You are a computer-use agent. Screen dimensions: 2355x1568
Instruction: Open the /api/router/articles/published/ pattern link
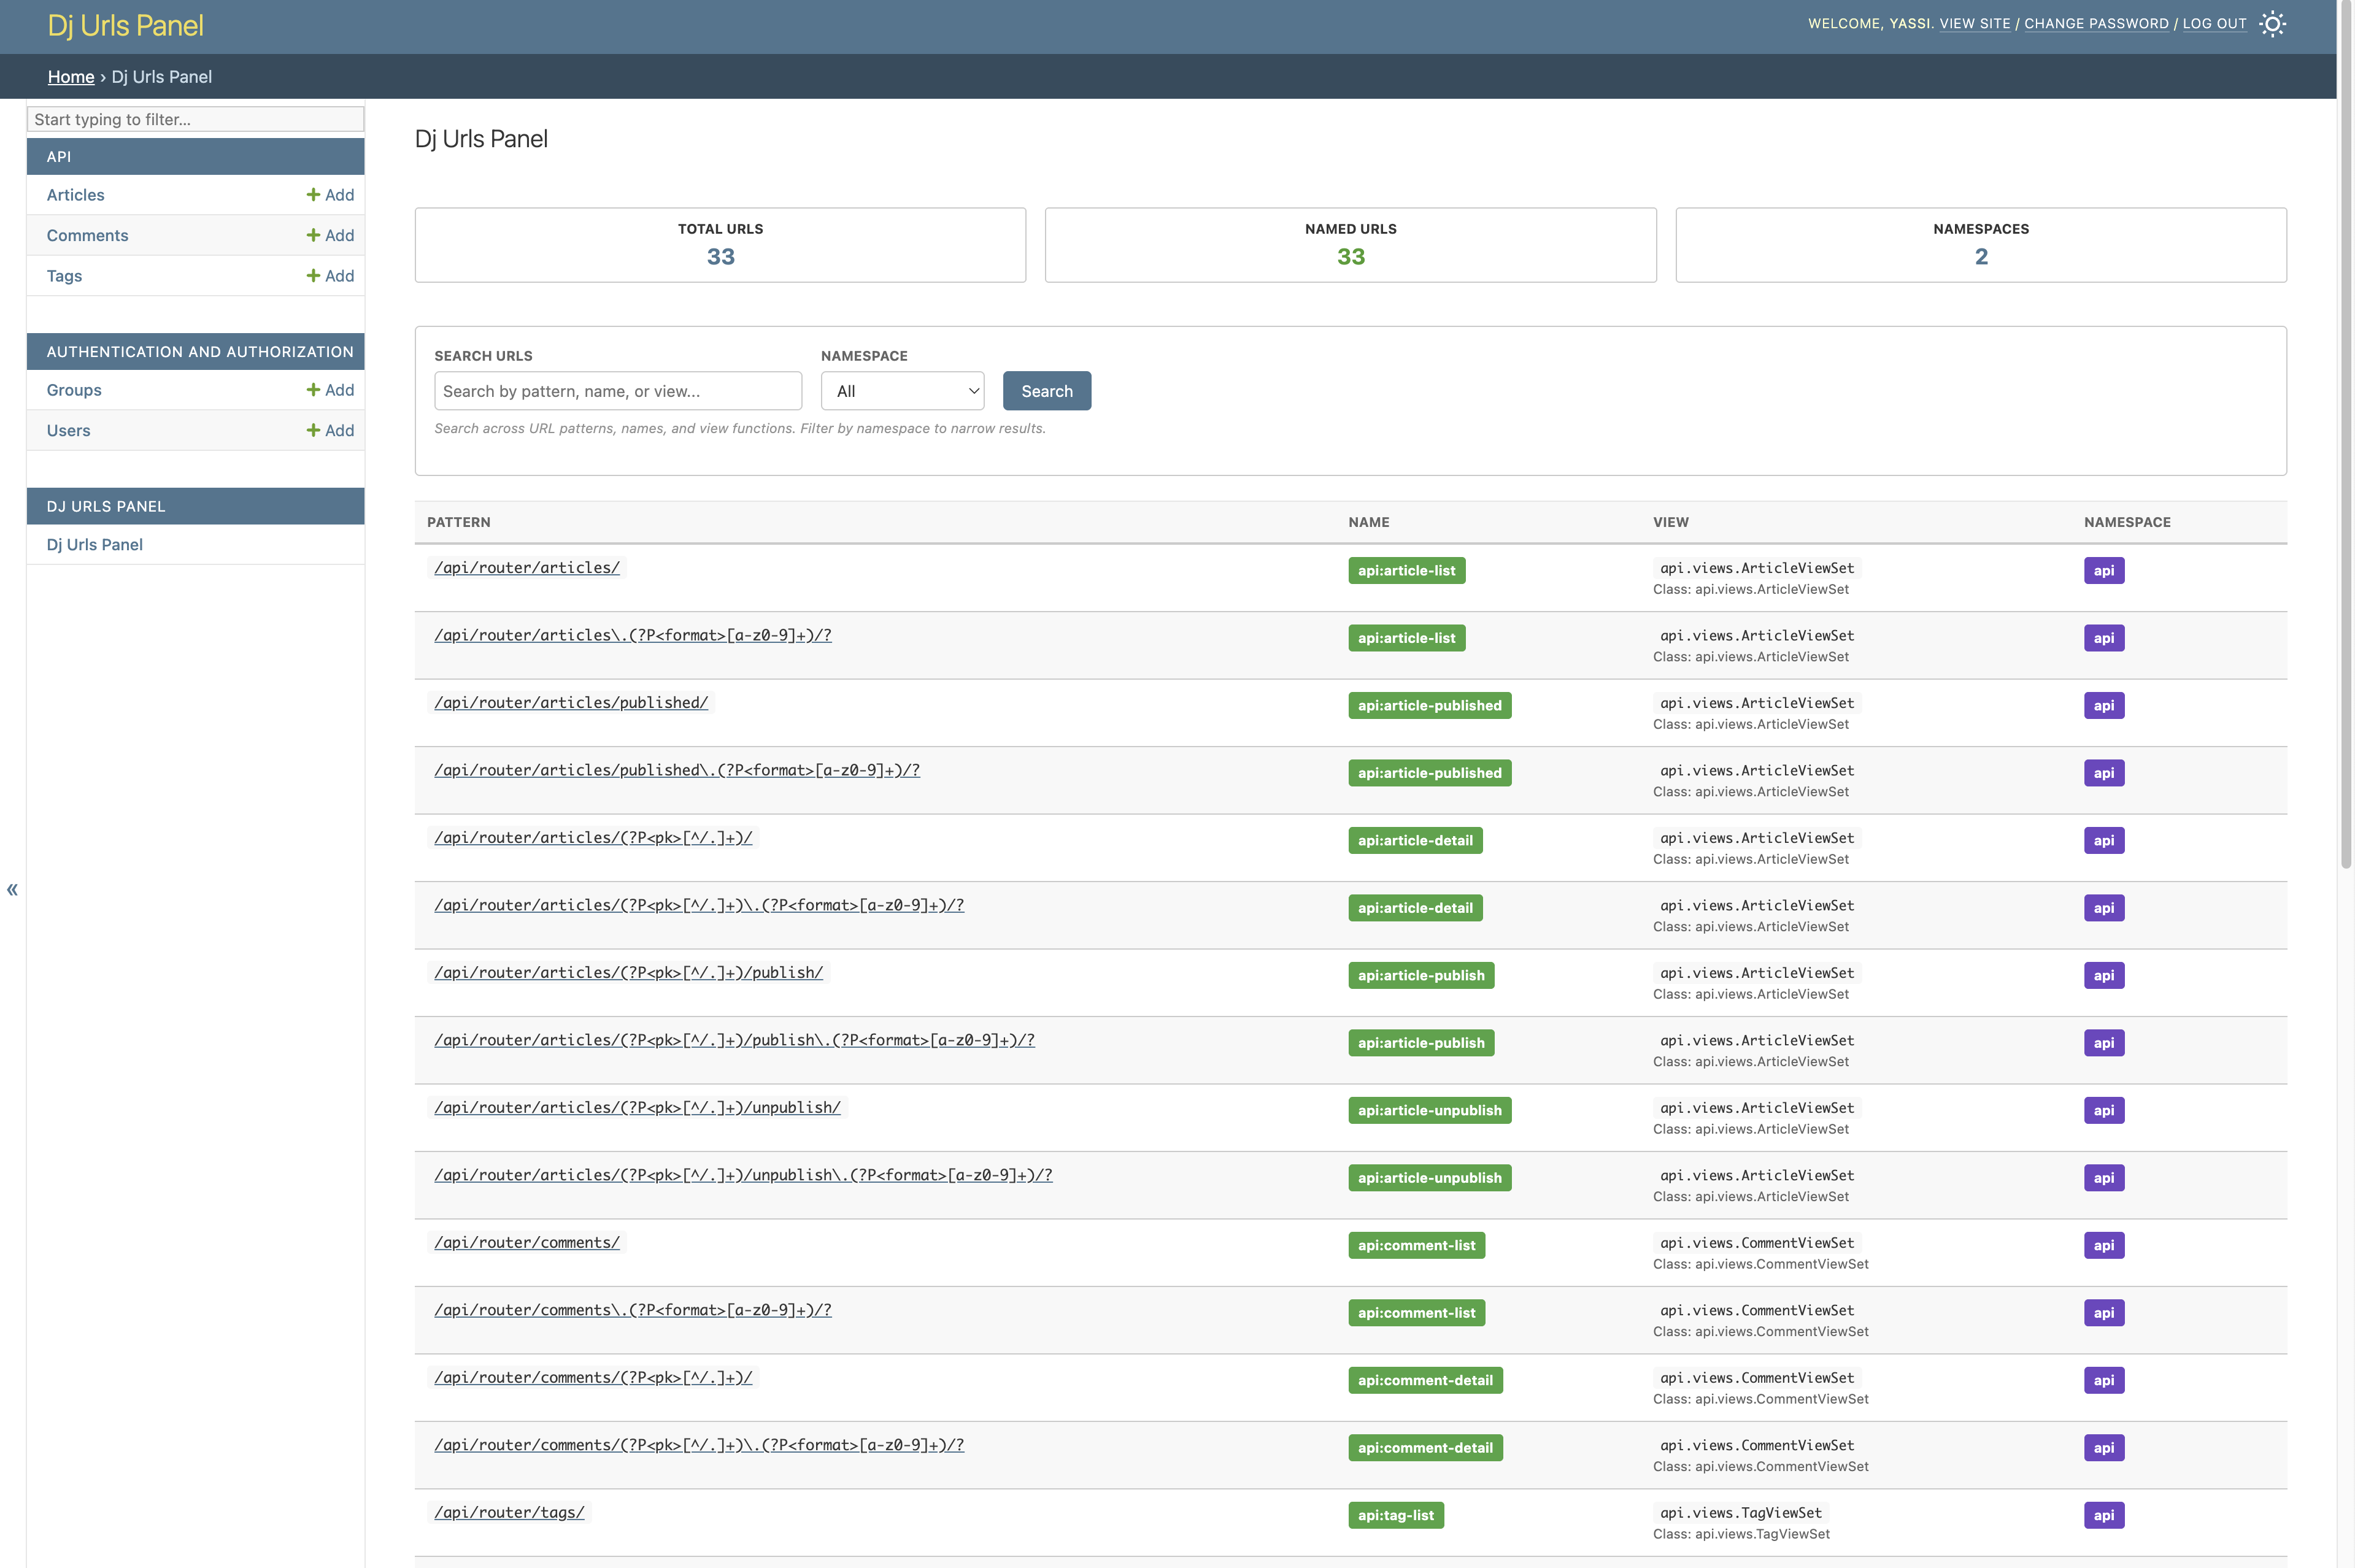coord(570,702)
